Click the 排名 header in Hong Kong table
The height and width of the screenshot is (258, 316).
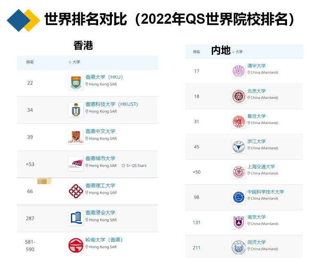coord(30,62)
